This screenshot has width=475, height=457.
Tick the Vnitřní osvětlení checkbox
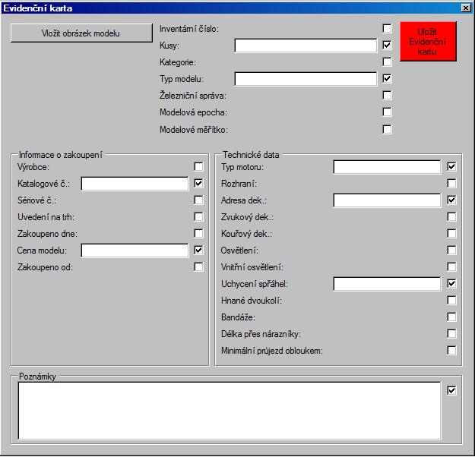pyautogui.click(x=451, y=266)
